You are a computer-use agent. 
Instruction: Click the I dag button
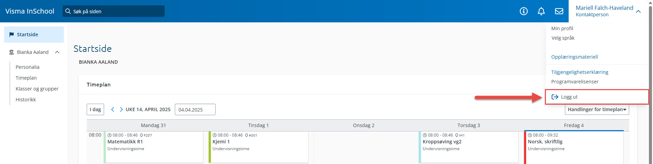coord(95,109)
